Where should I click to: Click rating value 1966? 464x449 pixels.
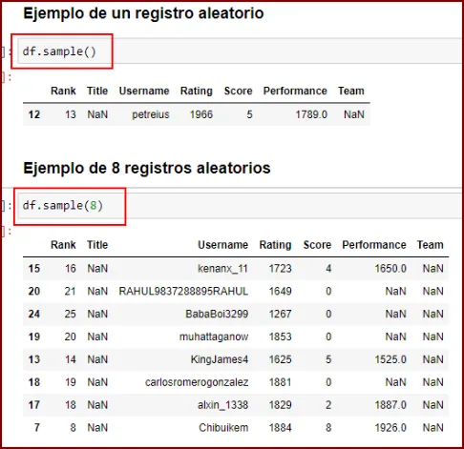coord(201,114)
